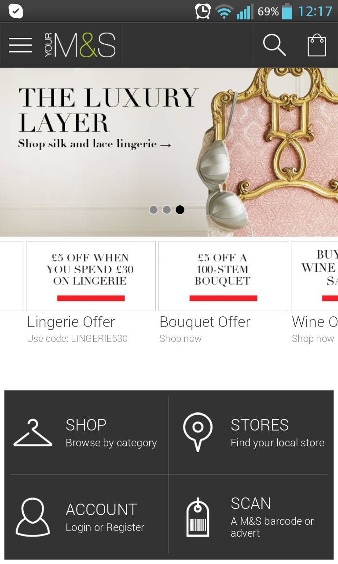Tap the map pin Stores icon
338x564 pixels.
(198, 432)
